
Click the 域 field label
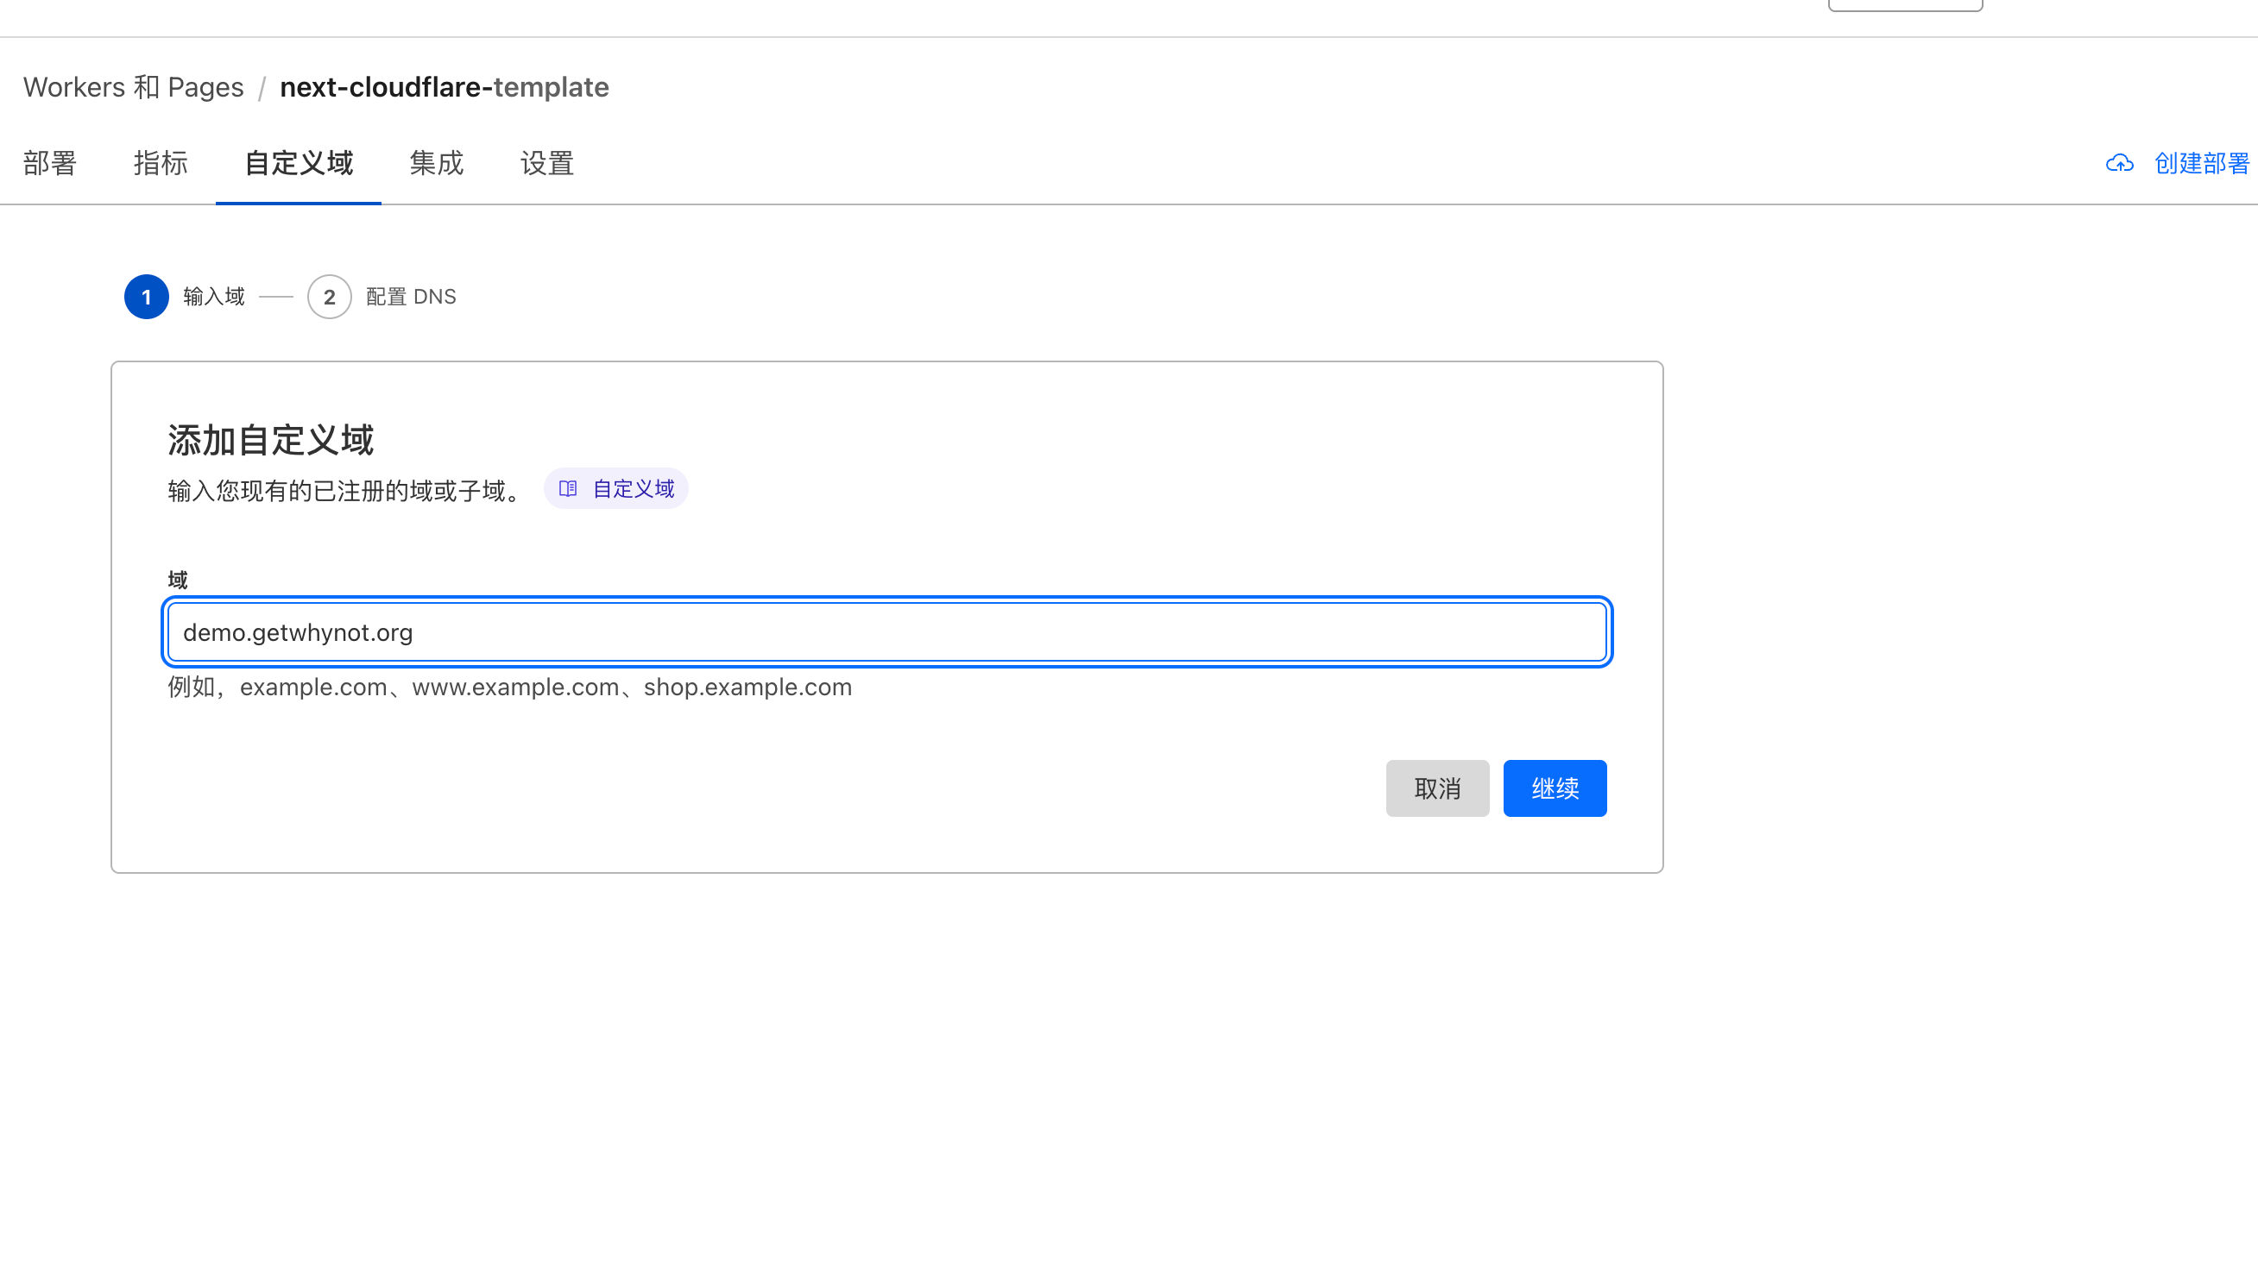pyautogui.click(x=177, y=580)
